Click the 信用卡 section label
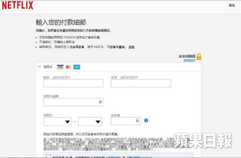The image size is (241, 158). [x=48, y=67]
